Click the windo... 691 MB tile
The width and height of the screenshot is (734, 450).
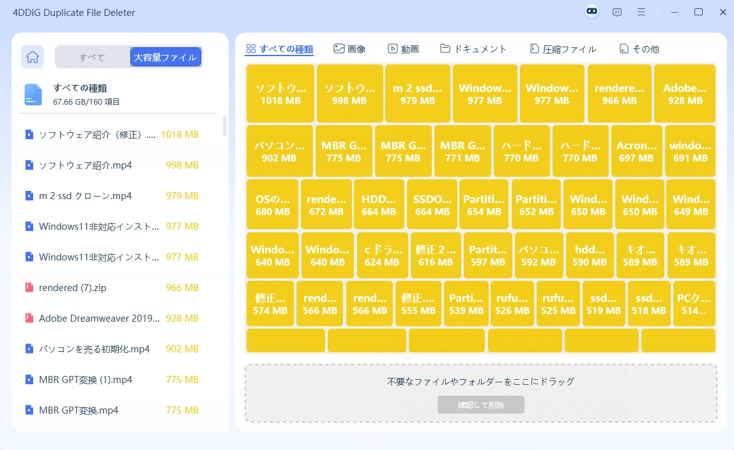[x=690, y=151]
